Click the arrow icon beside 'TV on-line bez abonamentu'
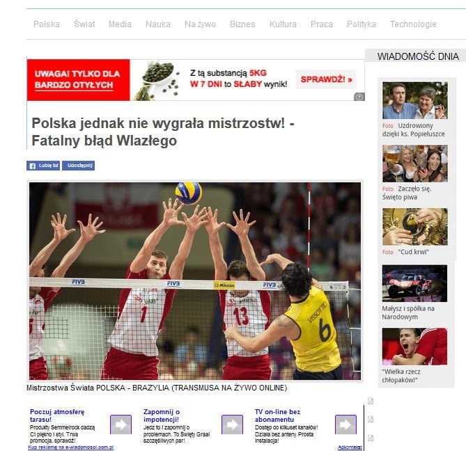 [x=345, y=424]
